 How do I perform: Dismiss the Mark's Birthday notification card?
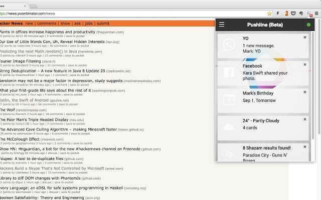(x=305, y=92)
